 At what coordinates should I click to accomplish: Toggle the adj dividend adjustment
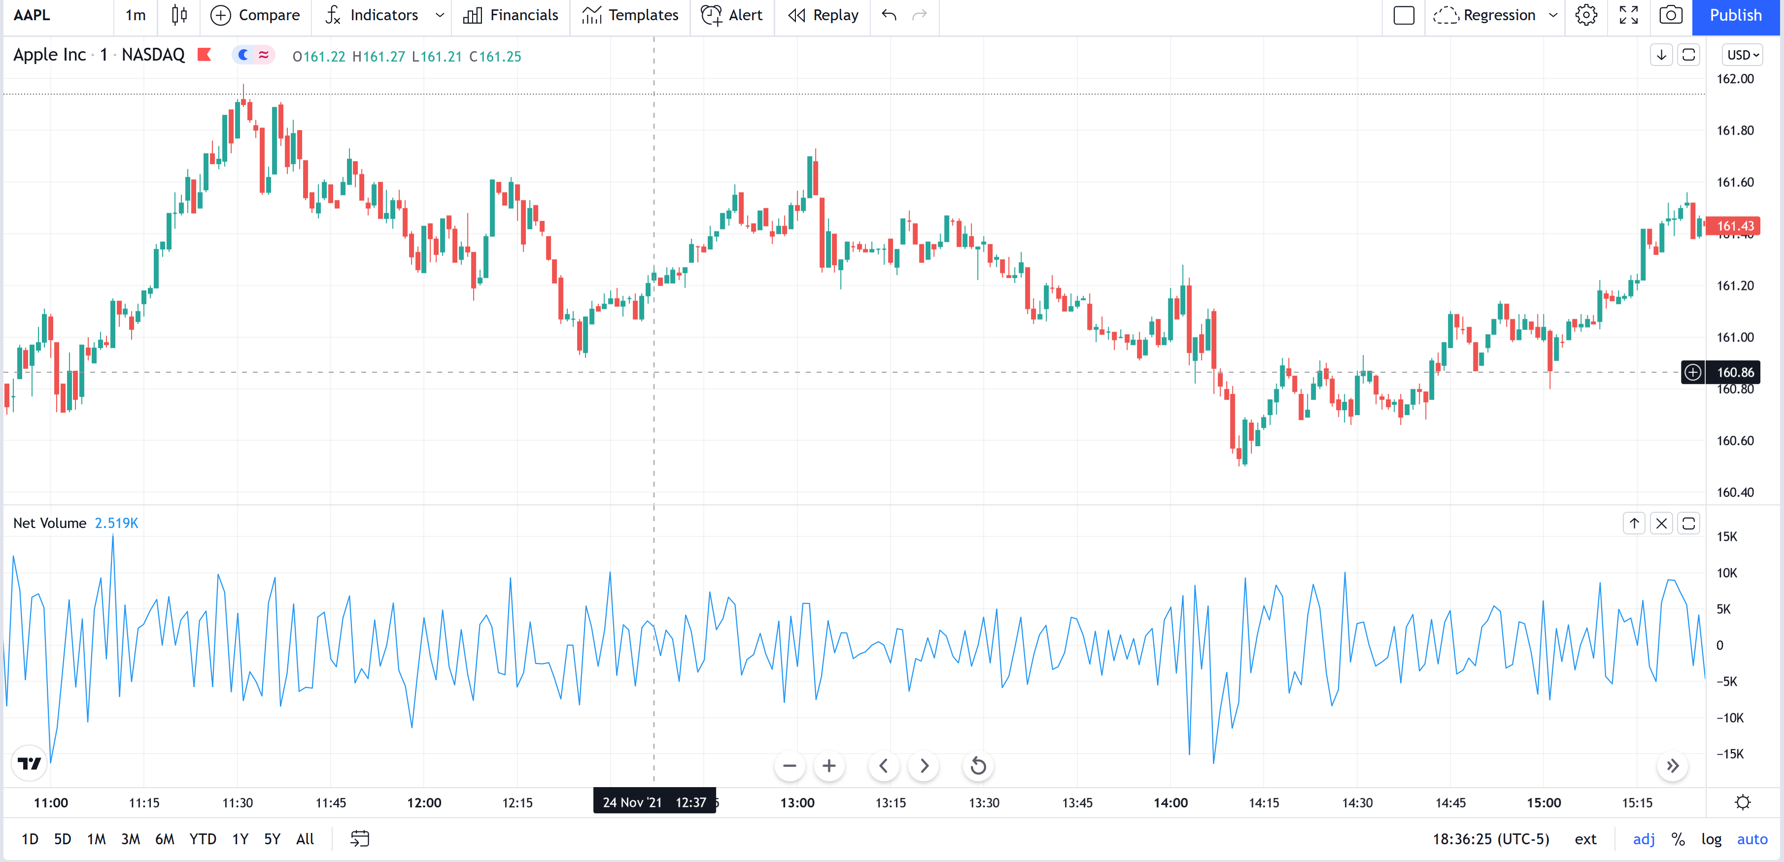(1644, 839)
